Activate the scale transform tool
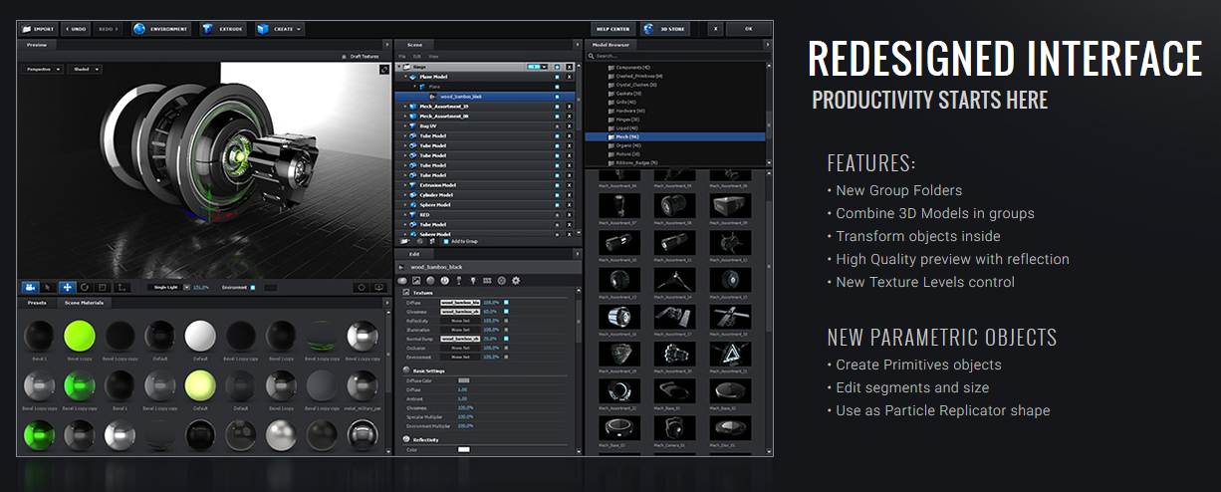 pos(103,287)
